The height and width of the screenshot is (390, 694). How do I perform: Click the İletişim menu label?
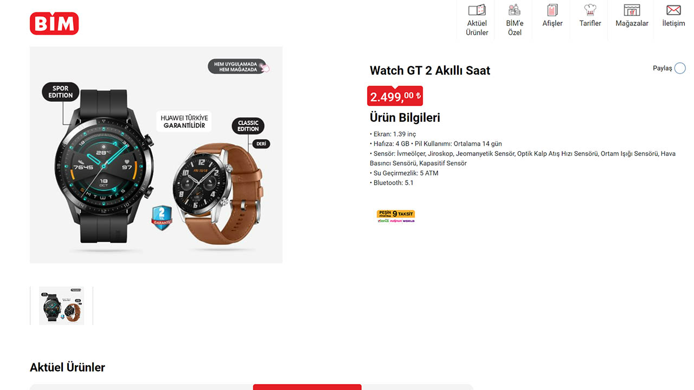(673, 23)
